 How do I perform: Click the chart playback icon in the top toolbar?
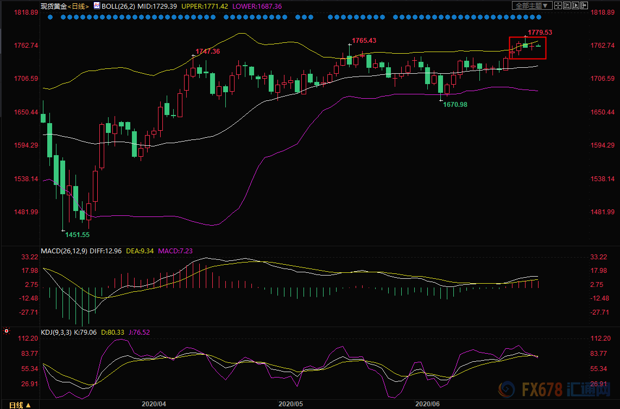[575, 5]
